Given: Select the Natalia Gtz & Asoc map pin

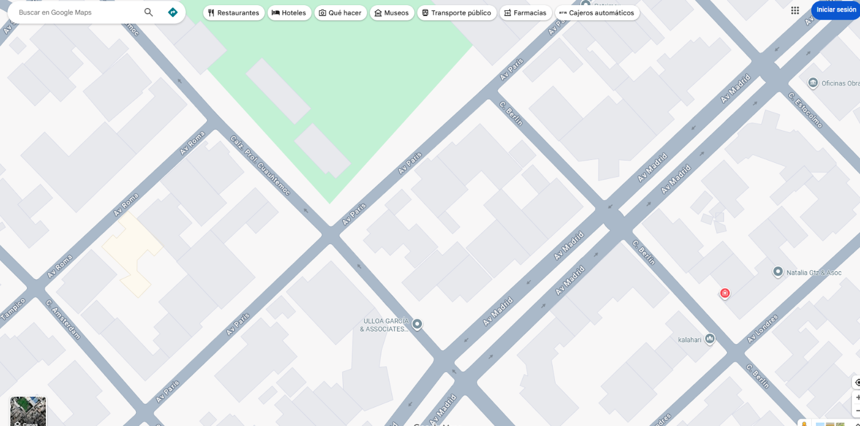Looking at the screenshot, I should [x=778, y=272].
